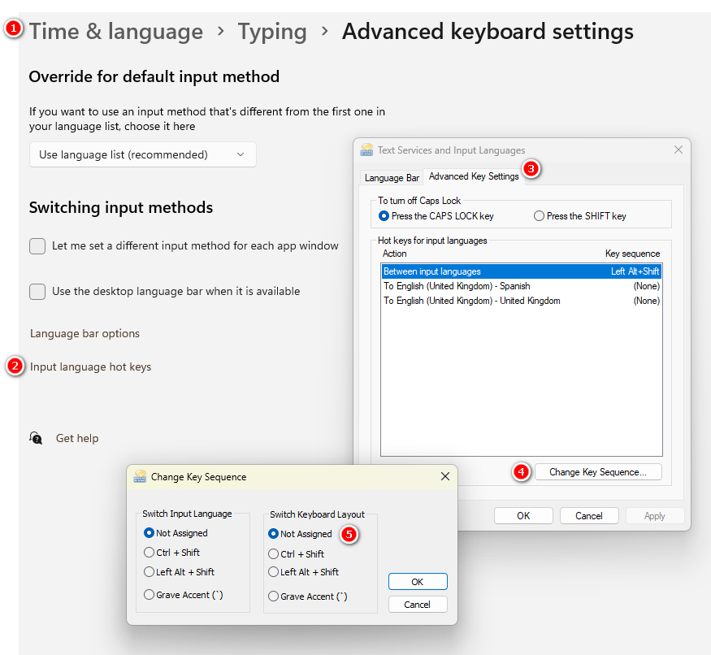
Task: Click the Change Key Sequence dialog title icon
Action: pos(140,477)
